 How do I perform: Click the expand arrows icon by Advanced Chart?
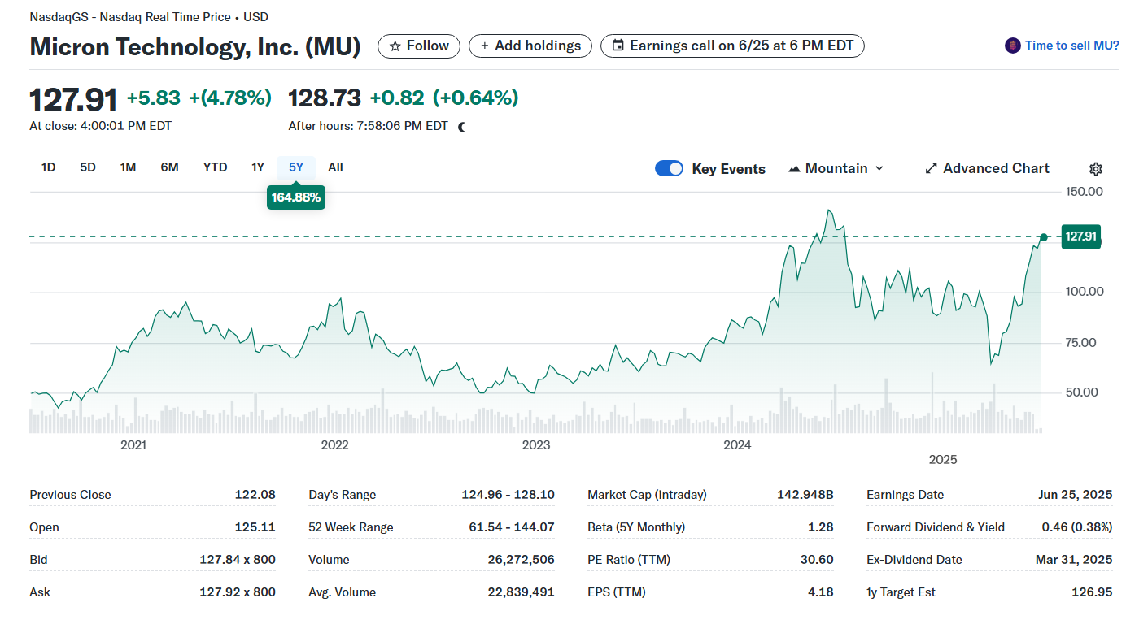point(932,169)
